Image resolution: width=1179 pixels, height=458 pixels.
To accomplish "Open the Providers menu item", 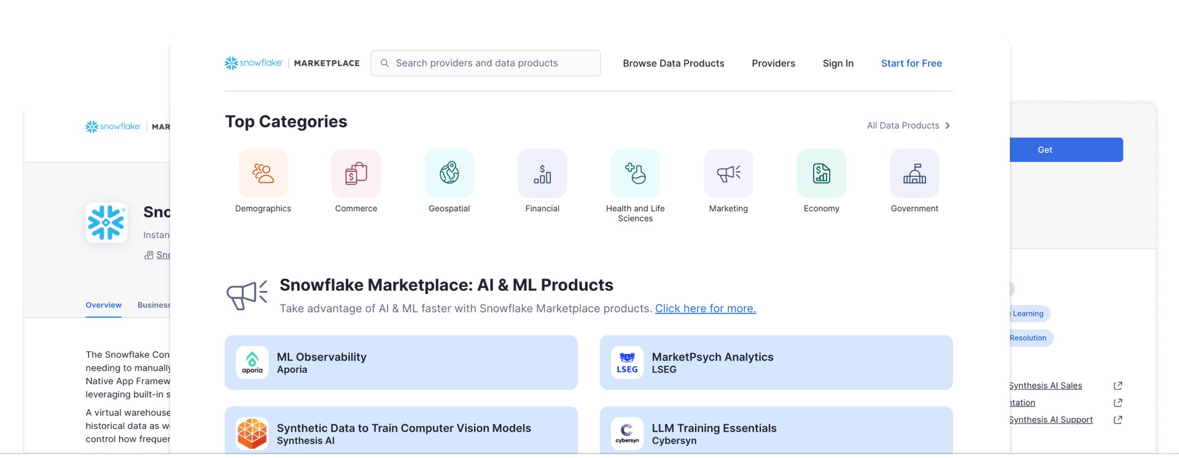I will click(773, 63).
